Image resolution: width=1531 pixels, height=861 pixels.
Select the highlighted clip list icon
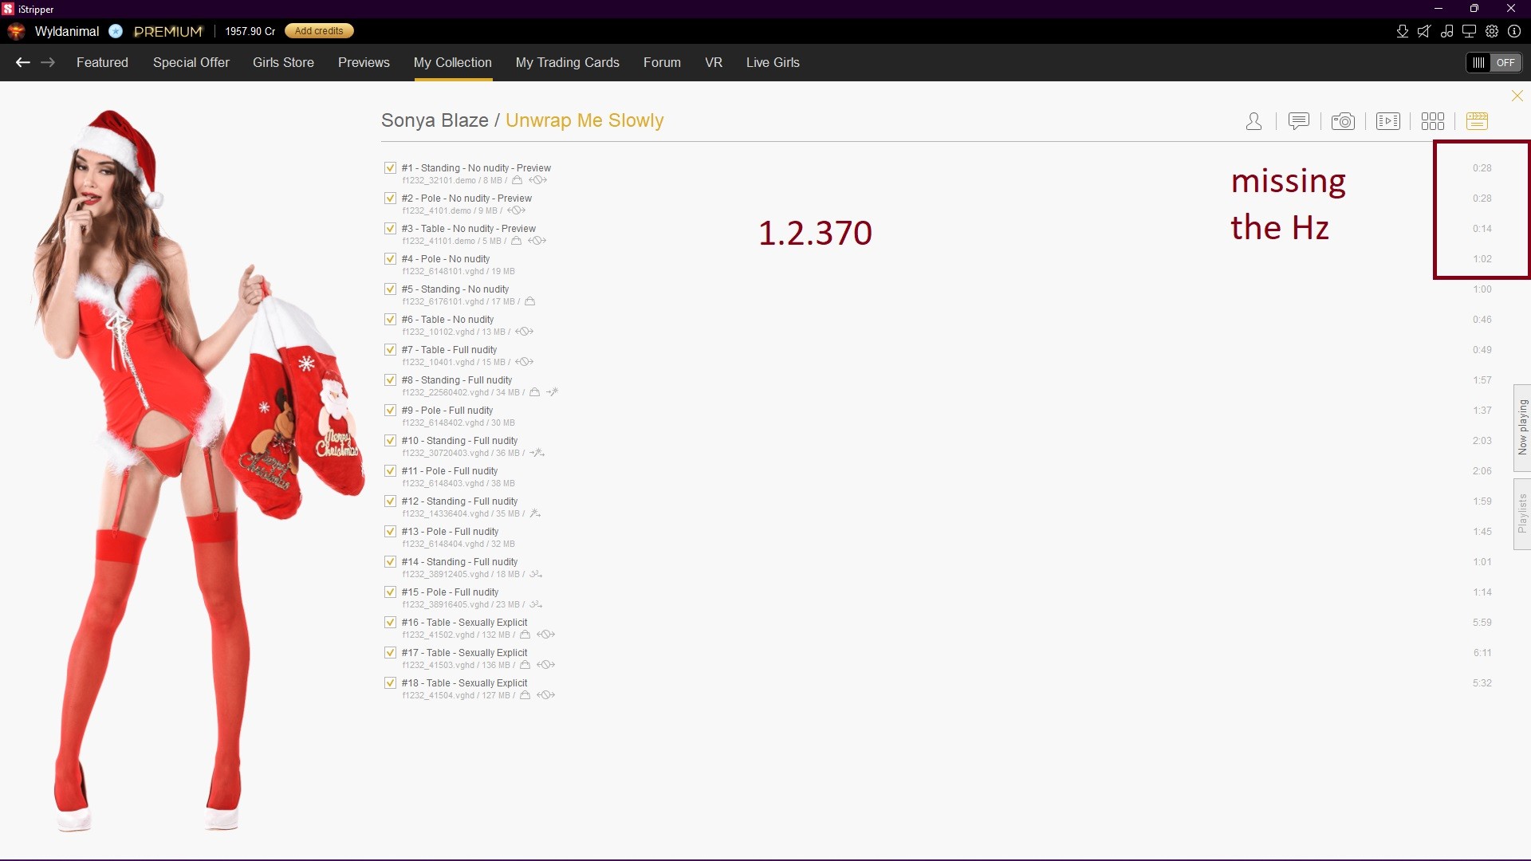click(1477, 121)
